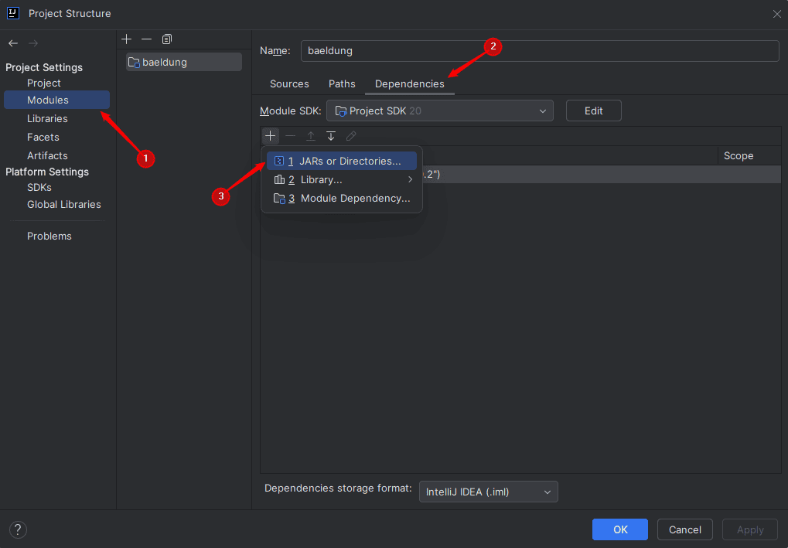788x548 pixels.
Task: Click the Edit SDK button
Action: point(593,111)
